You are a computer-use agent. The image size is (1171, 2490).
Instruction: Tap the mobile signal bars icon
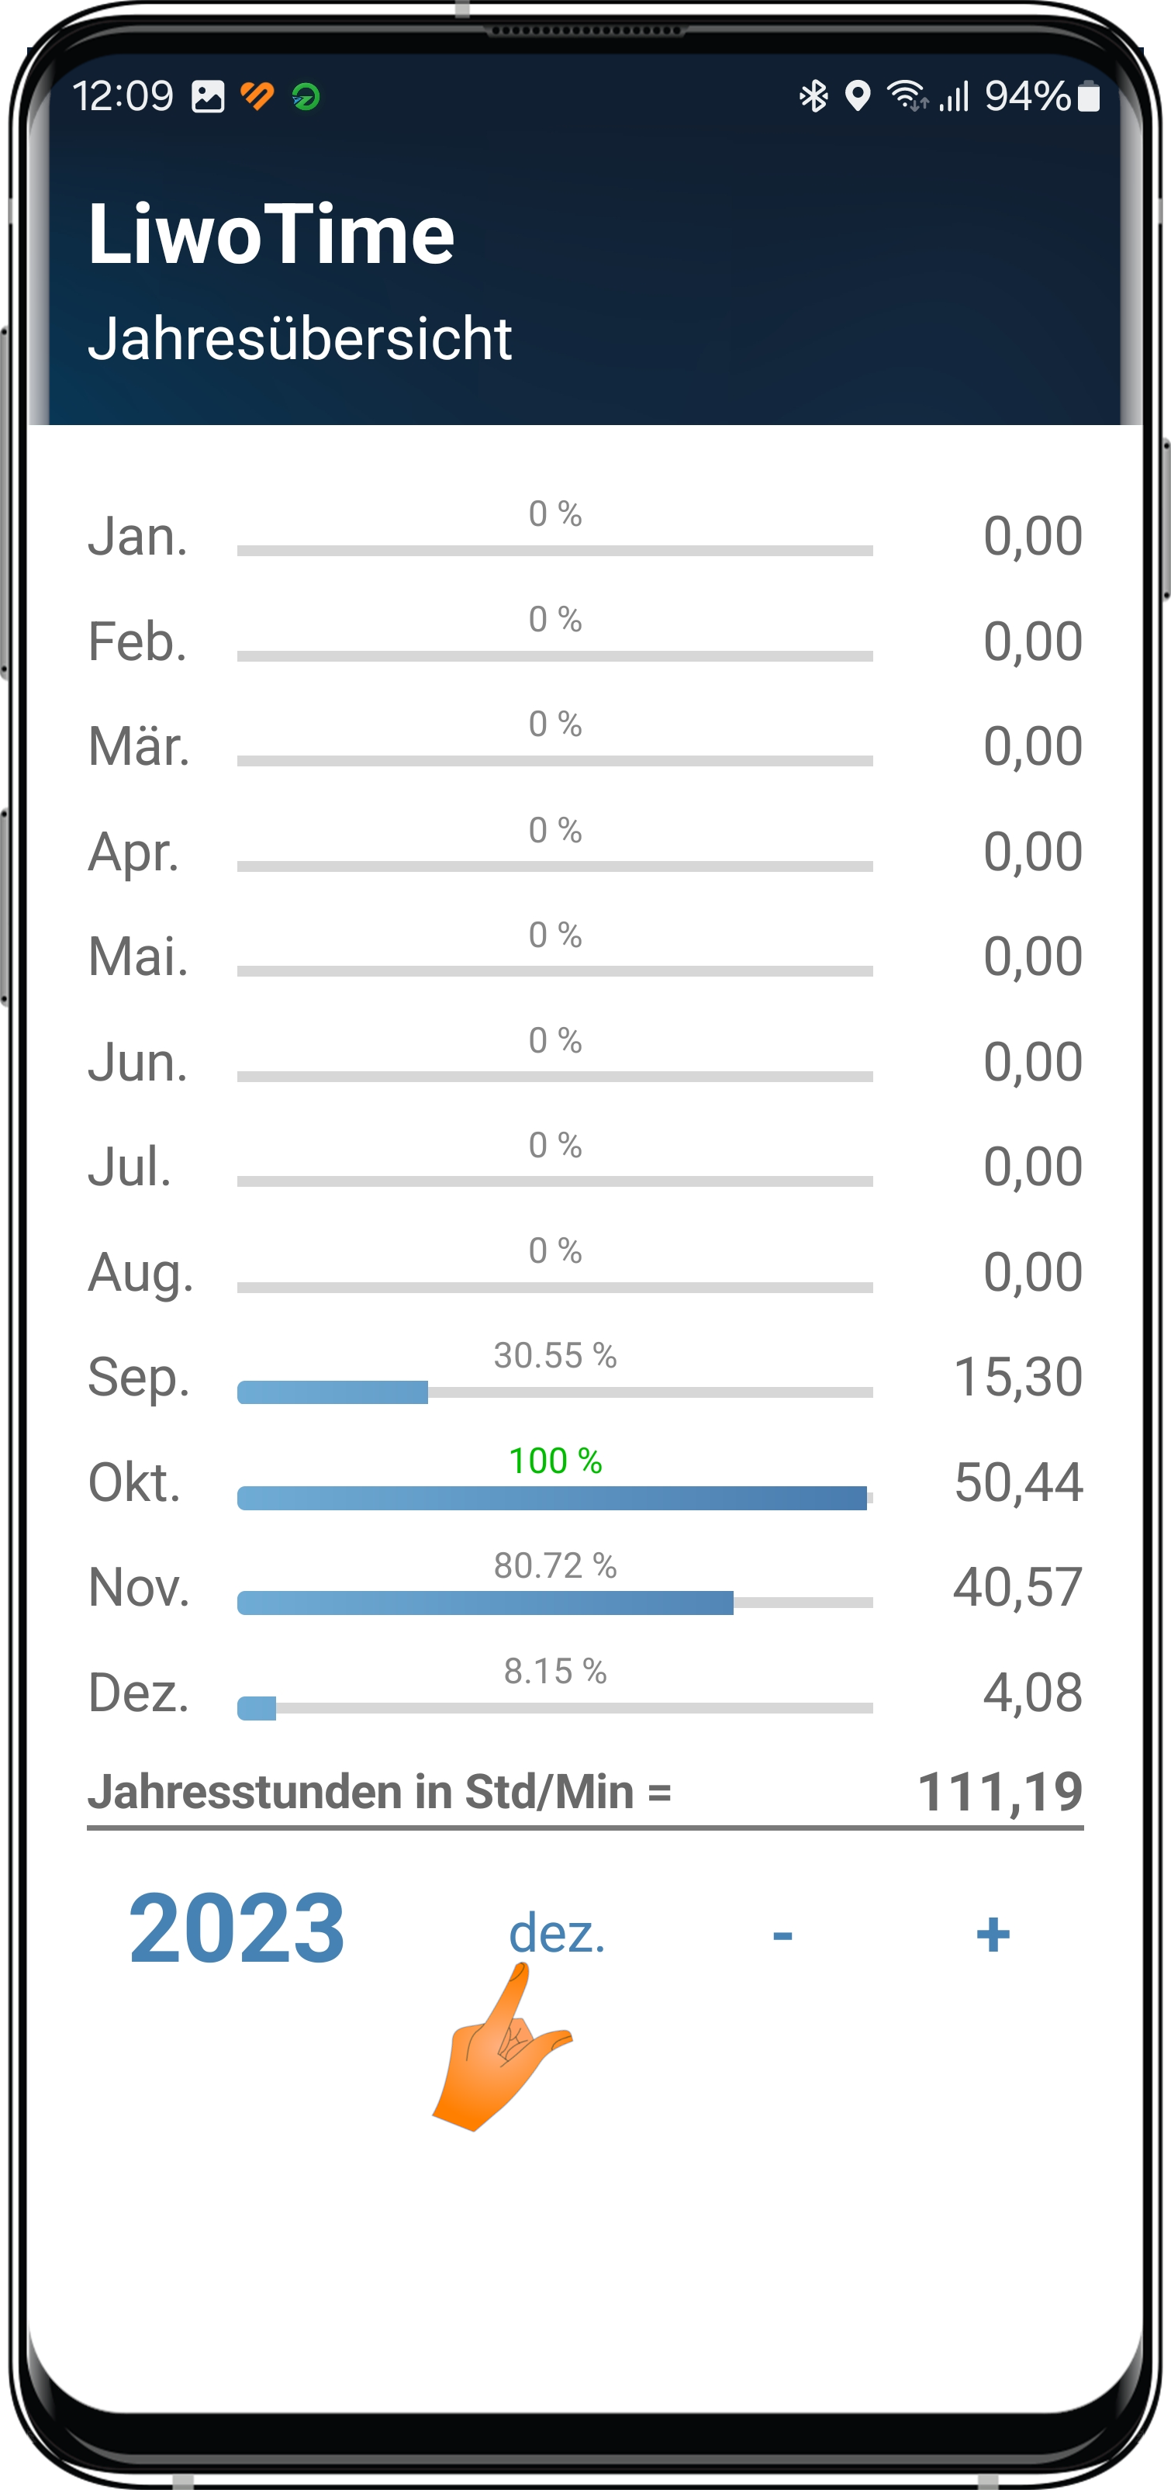[955, 97]
